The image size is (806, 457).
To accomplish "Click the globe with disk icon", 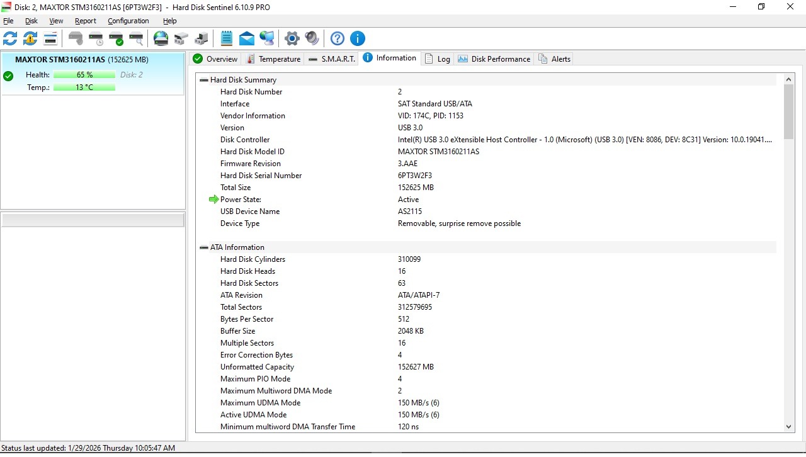I will [x=161, y=38].
